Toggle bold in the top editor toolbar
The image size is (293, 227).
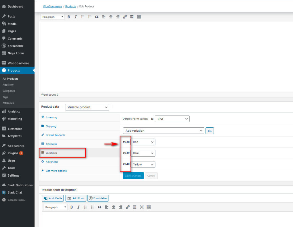coord(69,17)
